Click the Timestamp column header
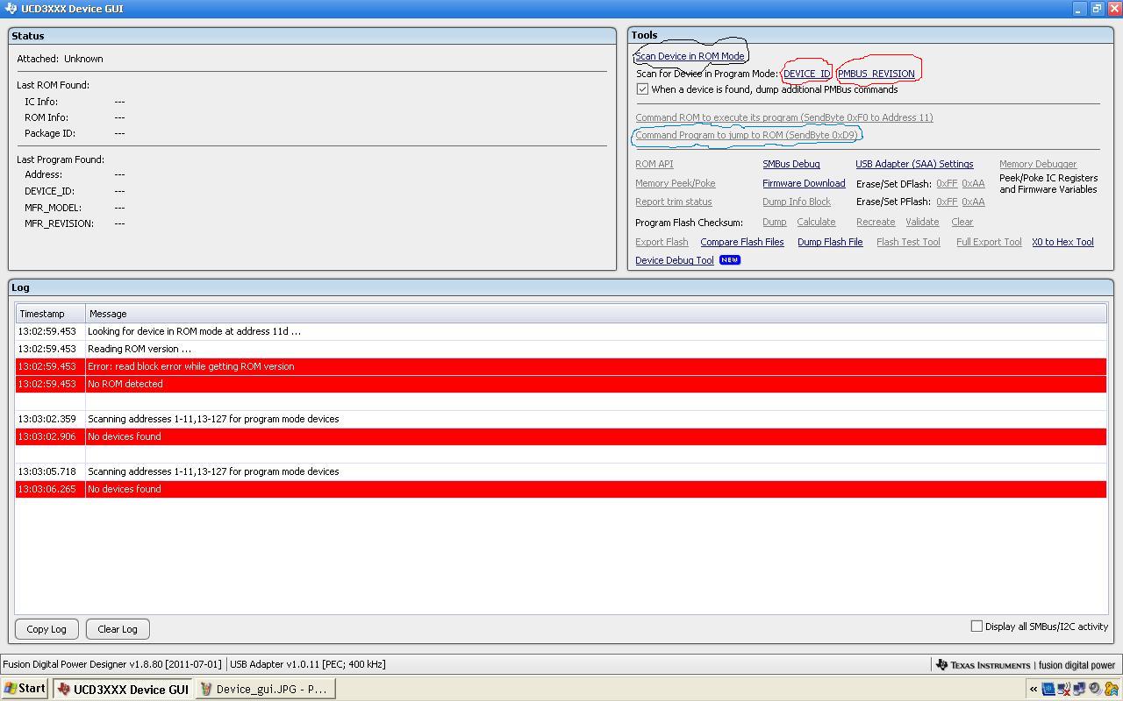This screenshot has height=701, width=1123. tap(50, 314)
